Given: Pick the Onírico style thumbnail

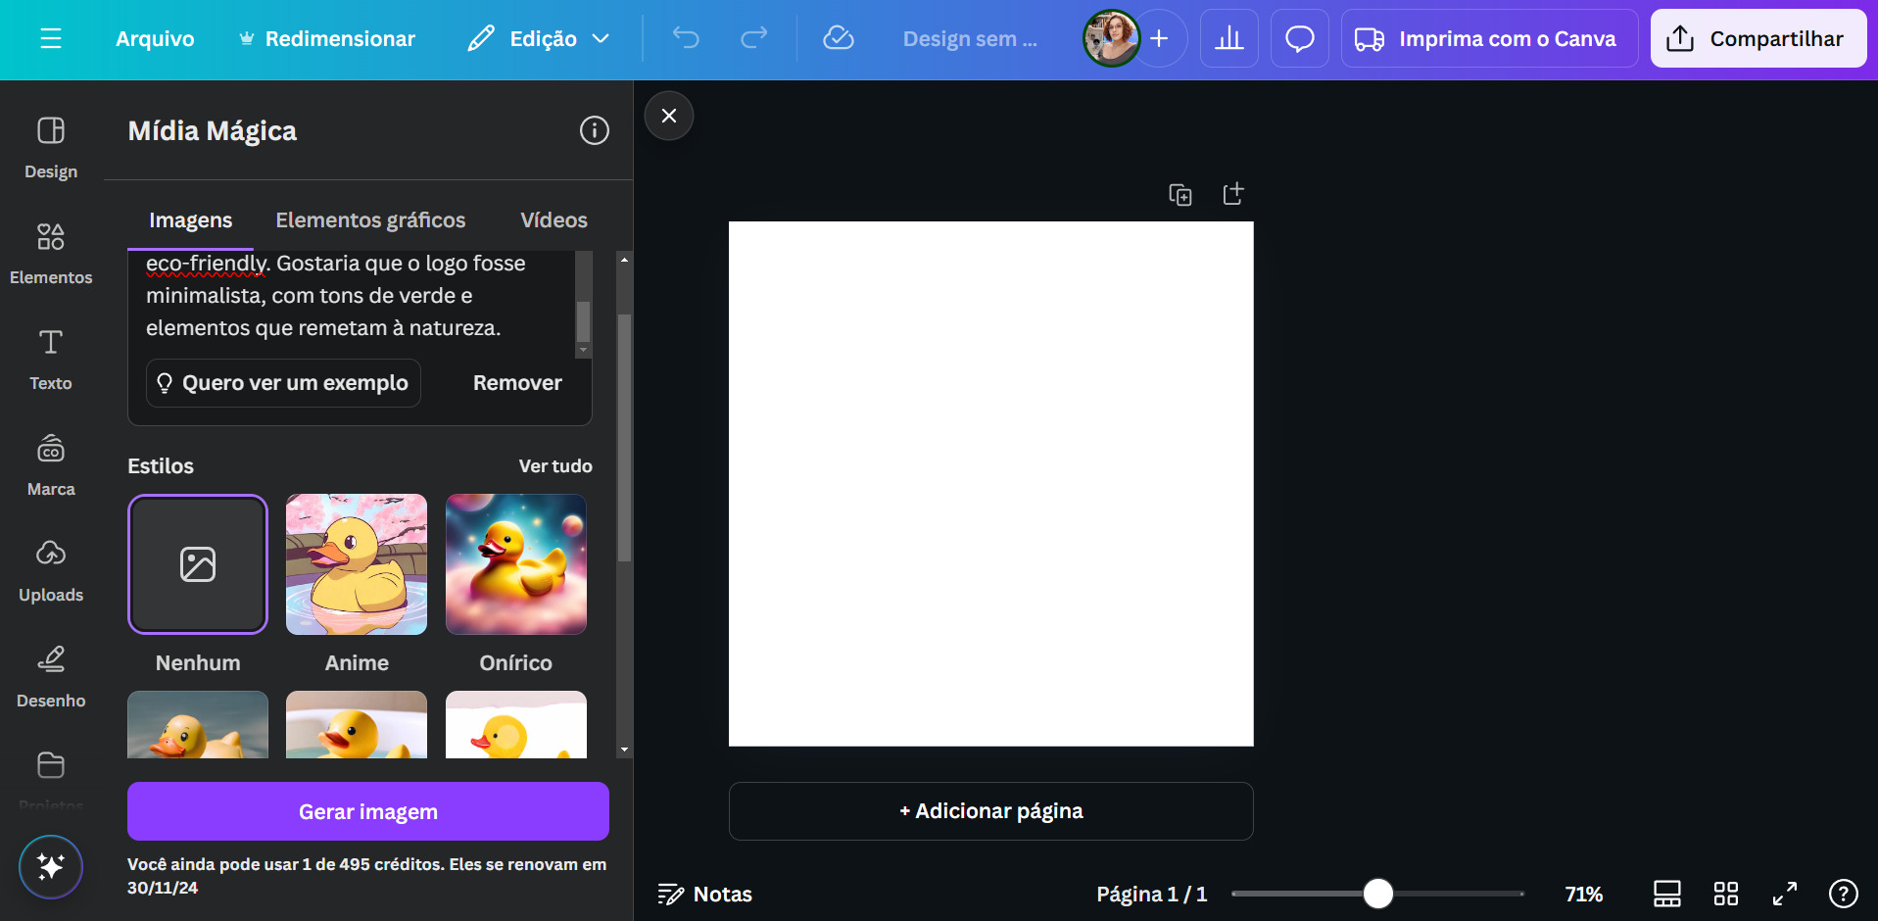Looking at the screenshot, I should point(515,564).
